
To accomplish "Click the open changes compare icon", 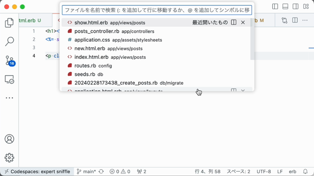I will (x=285, y=21).
